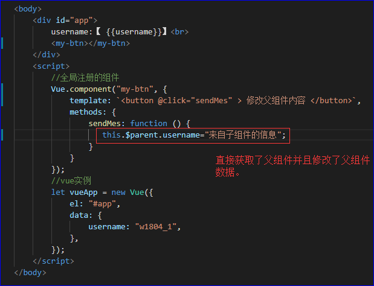
Task: Click the div id="app" line
Action: click(65, 21)
